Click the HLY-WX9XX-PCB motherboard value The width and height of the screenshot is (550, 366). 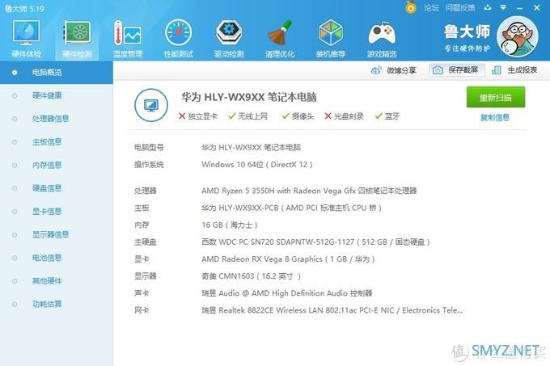tap(291, 208)
